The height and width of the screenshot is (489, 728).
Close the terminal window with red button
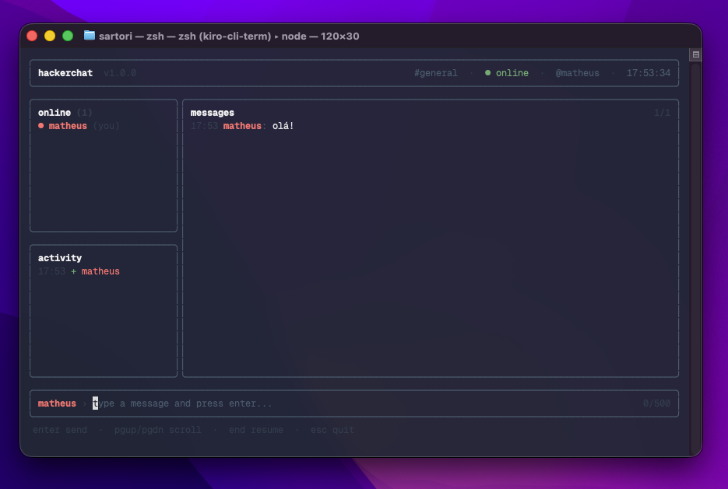pyautogui.click(x=32, y=36)
